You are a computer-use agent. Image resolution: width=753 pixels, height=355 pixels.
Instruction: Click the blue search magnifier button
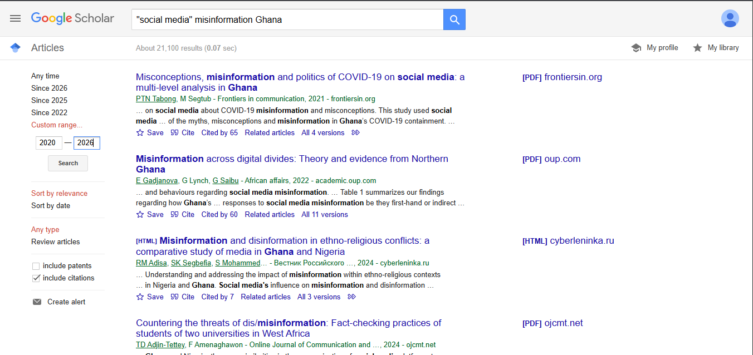[454, 19]
